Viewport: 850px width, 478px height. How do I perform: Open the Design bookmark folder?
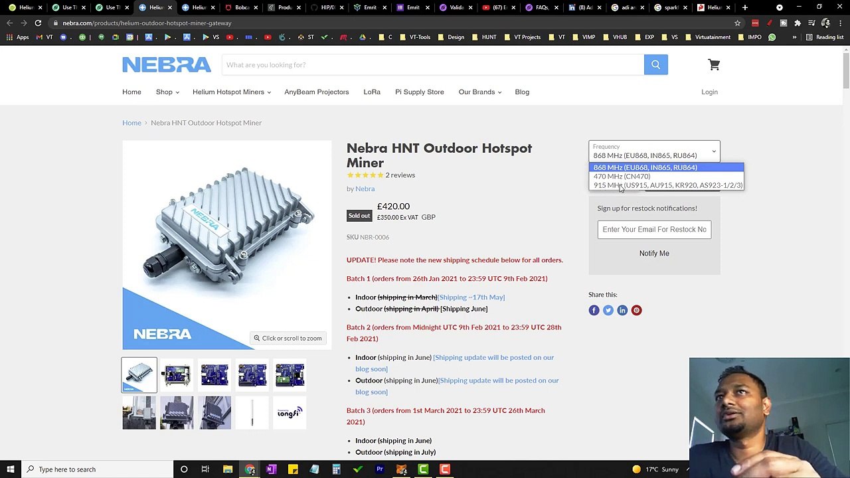tap(451, 37)
